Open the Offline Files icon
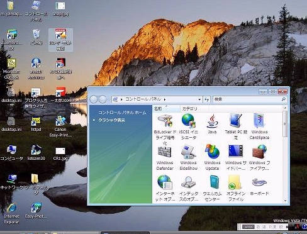Screen dimensions: 307x234 pyautogui.click(x=236, y=182)
